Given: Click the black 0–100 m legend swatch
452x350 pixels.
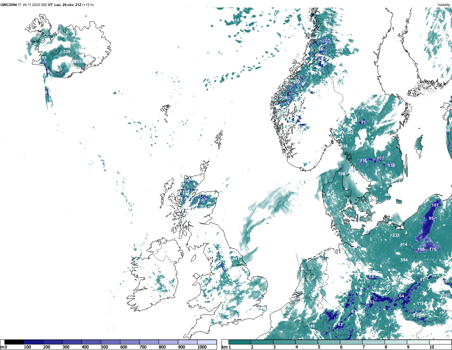Looking at the screenshot, I should pos(14,342).
